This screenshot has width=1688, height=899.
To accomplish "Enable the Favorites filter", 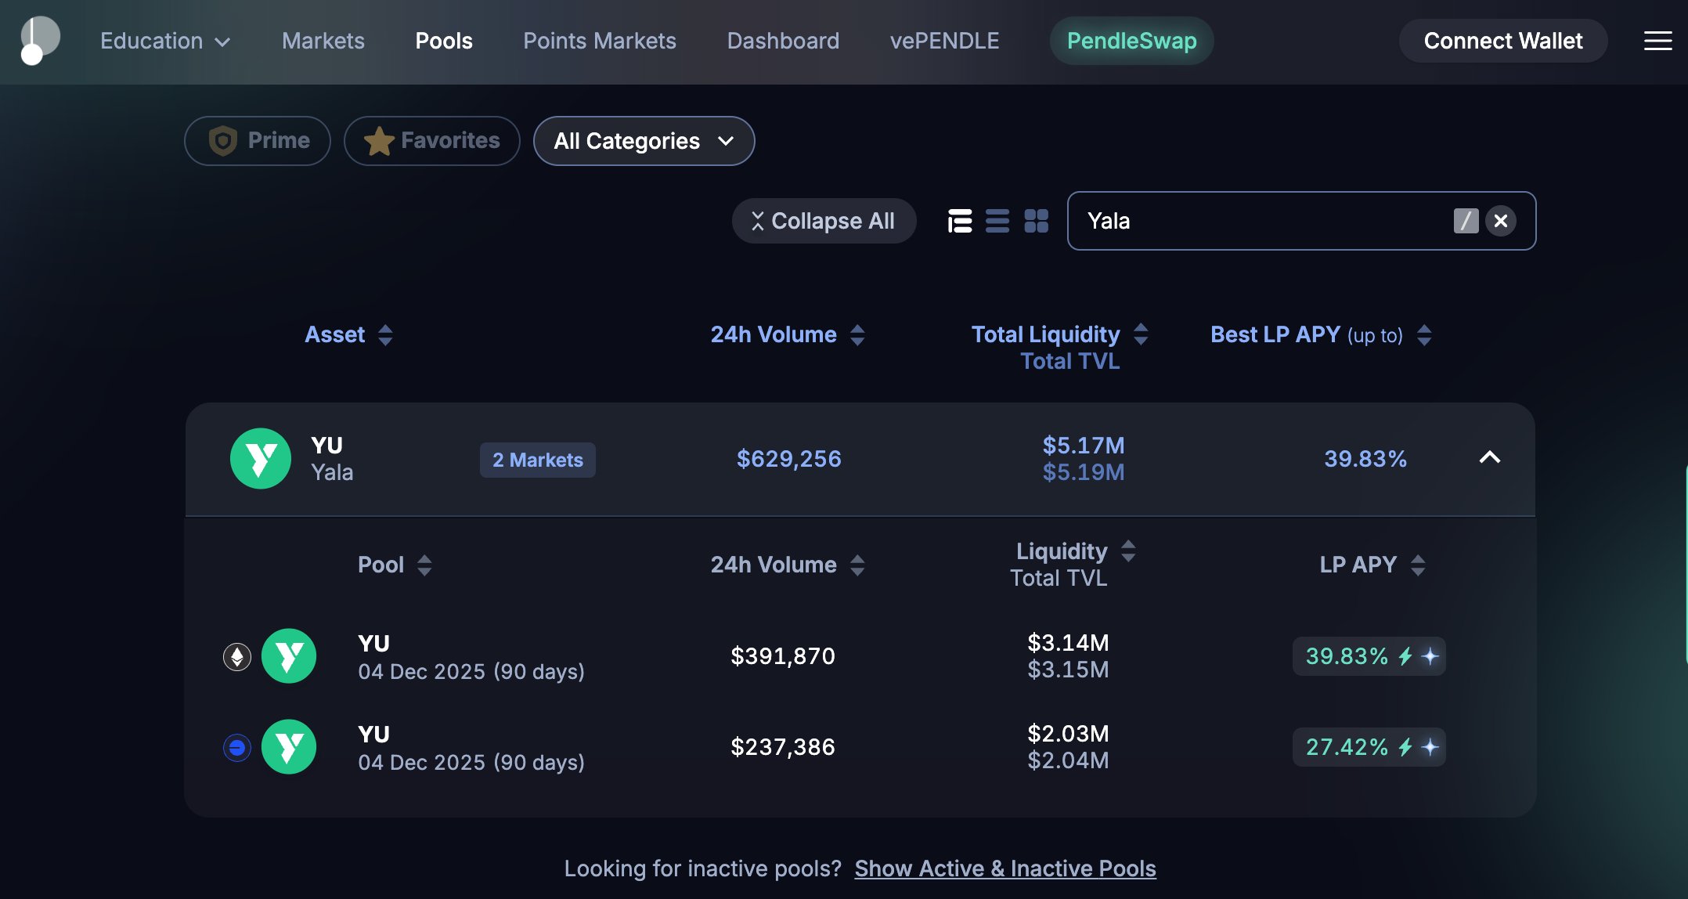I will tap(431, 141).
